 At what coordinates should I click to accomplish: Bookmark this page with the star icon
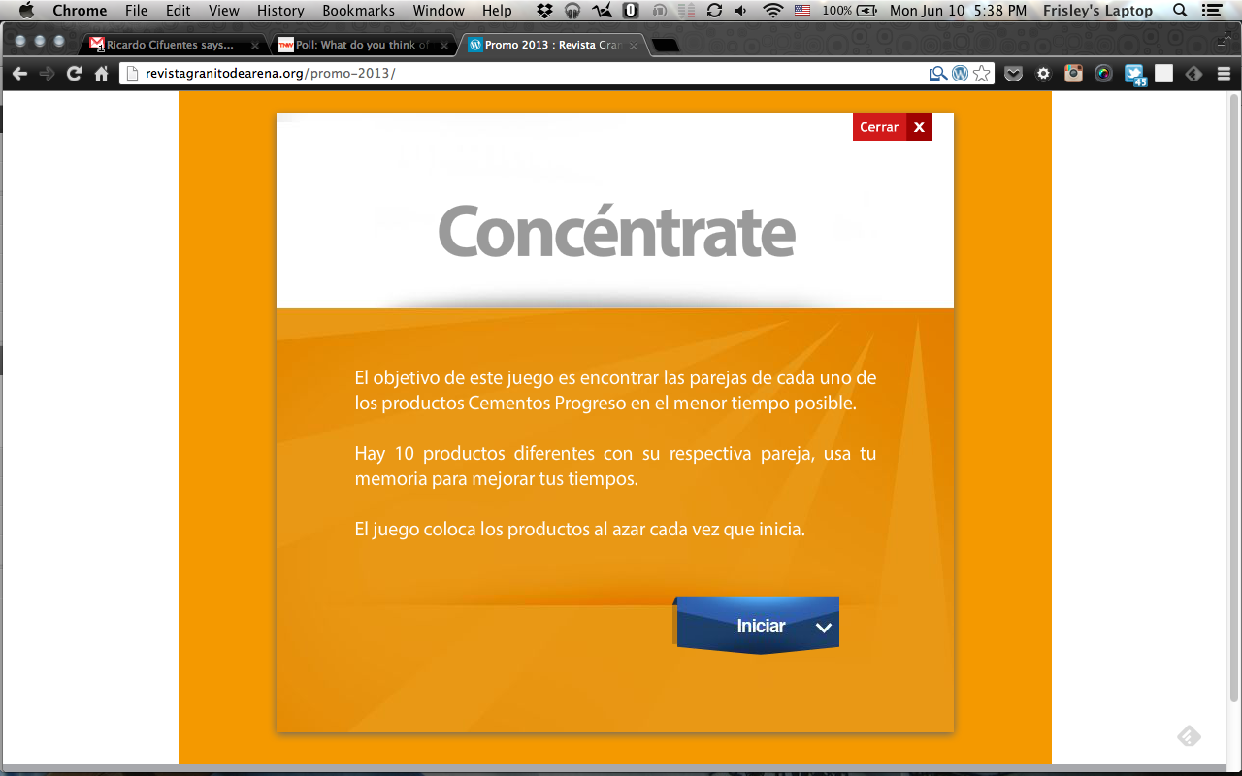click(x=982, y=74)
